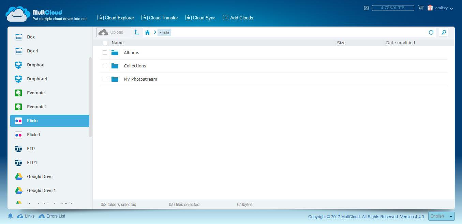Click the 0/0 files selected status

tap(184, 205)
